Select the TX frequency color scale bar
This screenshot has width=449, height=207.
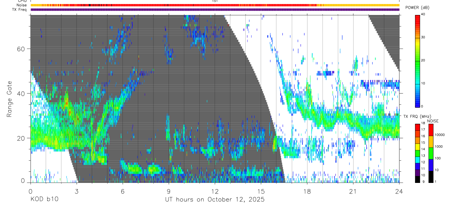click(418, 153)
